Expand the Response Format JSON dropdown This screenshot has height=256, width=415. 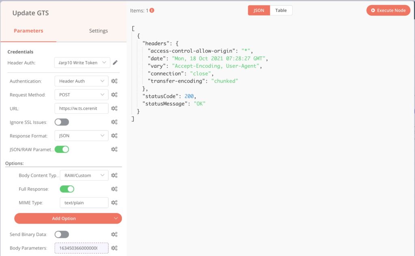(81, 136)
